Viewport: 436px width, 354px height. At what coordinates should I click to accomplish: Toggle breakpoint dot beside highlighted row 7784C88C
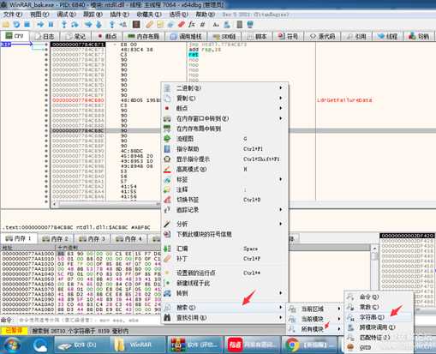click(46, 130)
